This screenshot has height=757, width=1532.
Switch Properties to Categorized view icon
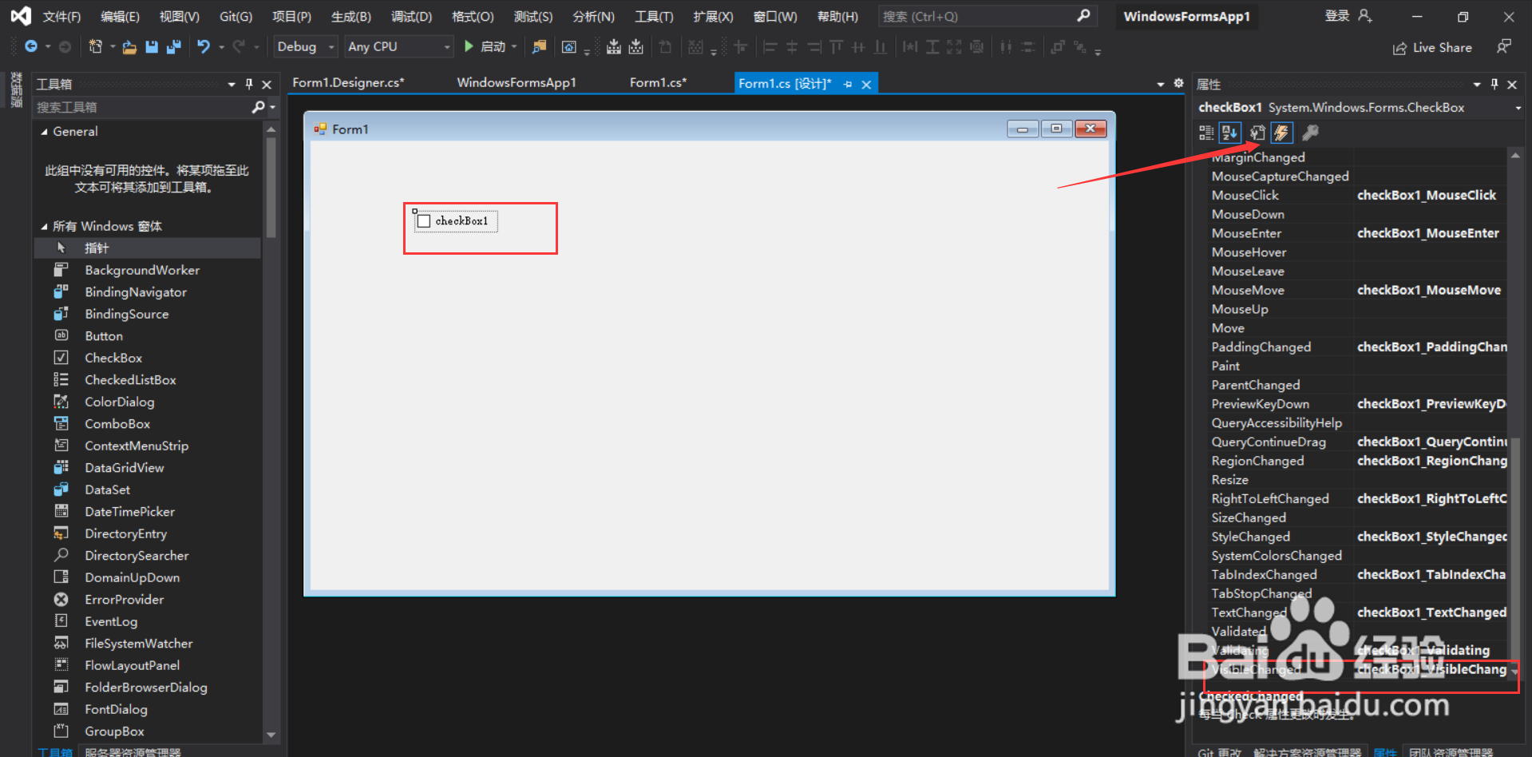1206,133
